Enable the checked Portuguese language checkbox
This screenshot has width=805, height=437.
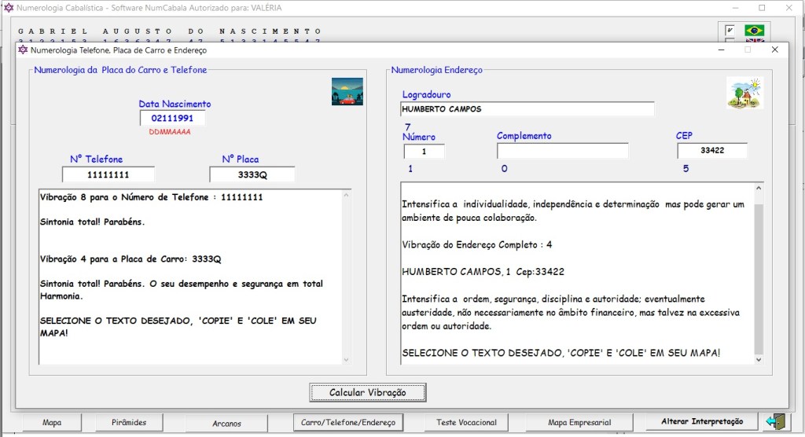[730, 30]
